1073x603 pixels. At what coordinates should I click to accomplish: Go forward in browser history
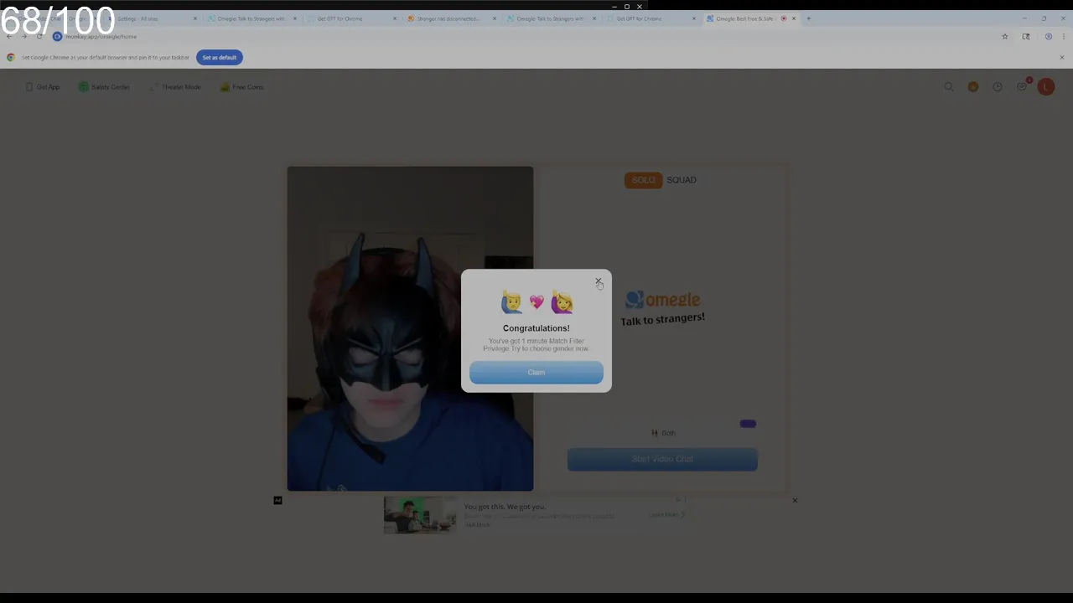(x=23, y=37)
